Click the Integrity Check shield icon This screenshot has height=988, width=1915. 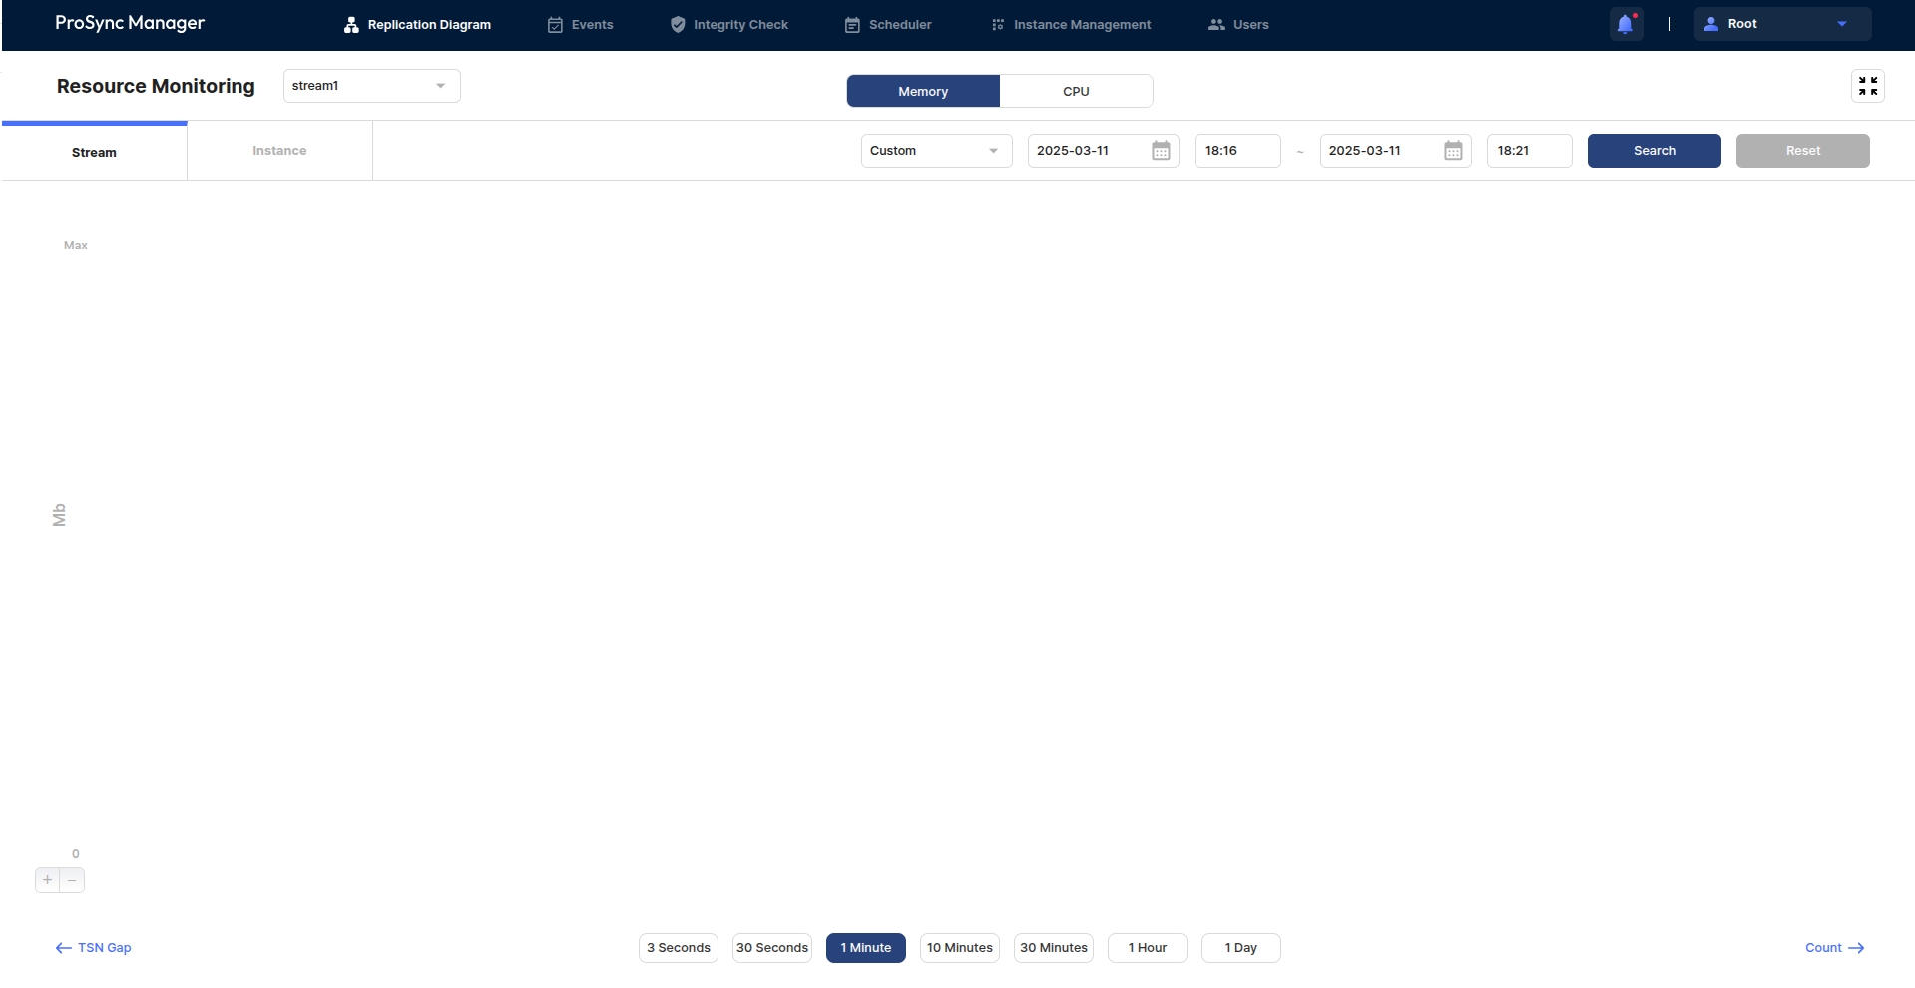point(678,25)
